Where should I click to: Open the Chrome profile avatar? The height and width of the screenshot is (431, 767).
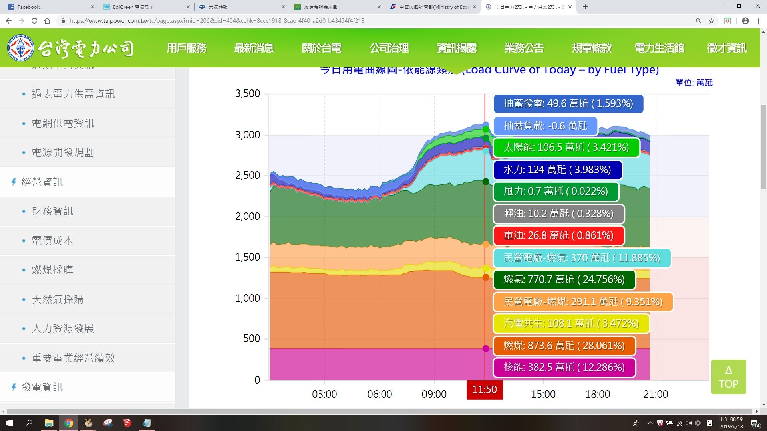[x=745, y=21]
